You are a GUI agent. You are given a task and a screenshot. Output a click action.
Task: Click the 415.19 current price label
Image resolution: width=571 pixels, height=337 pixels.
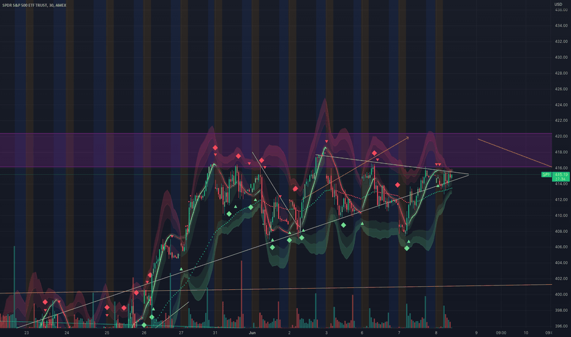[561, 175]
